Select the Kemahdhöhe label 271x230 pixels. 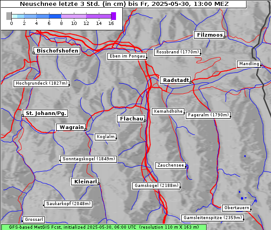168,111
